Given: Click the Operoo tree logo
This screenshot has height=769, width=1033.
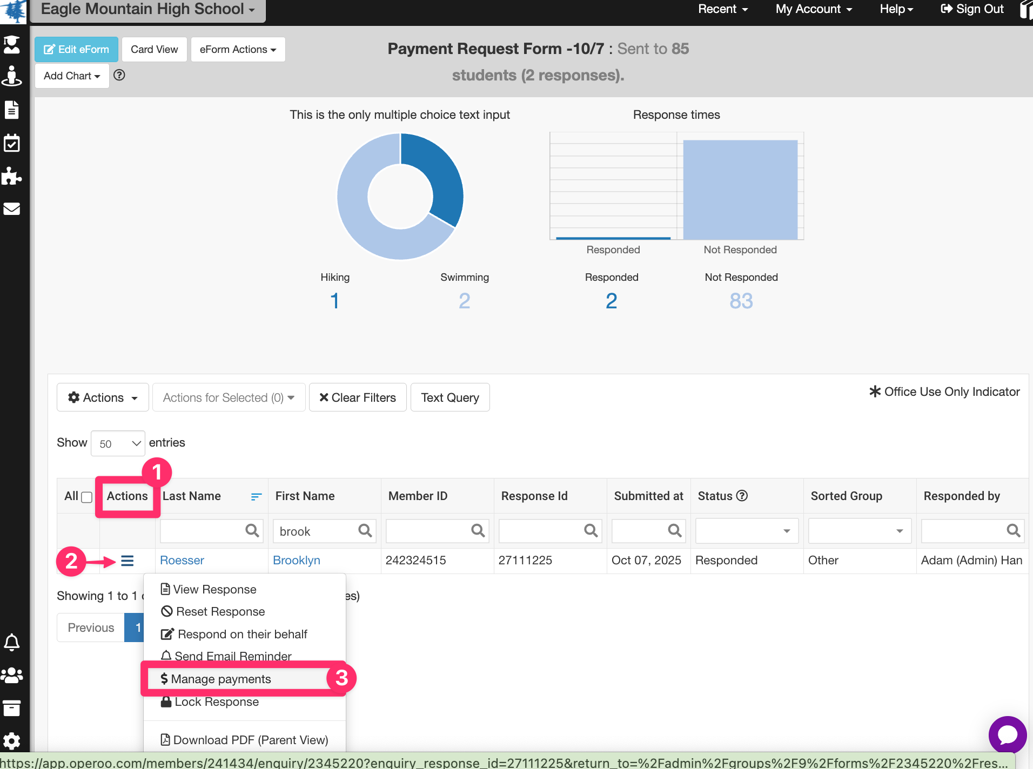Looking at the screenshot, I should 14,11.
